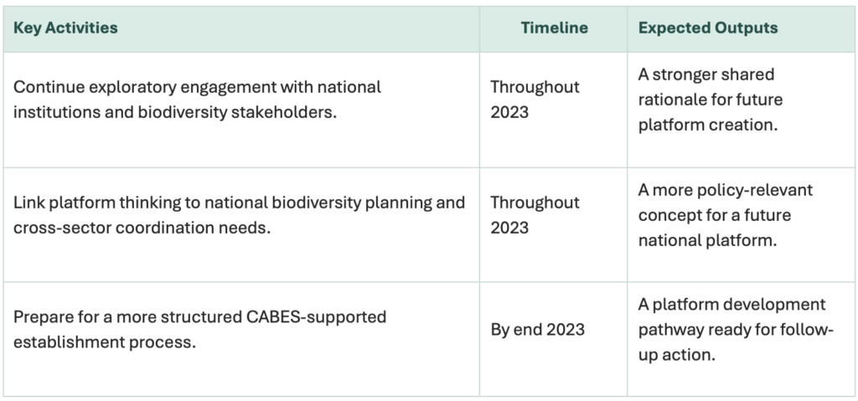This screenshot has height=401, width=858.
Task: Click the "Timeline" column header
Action: click(x=554, y=28)
